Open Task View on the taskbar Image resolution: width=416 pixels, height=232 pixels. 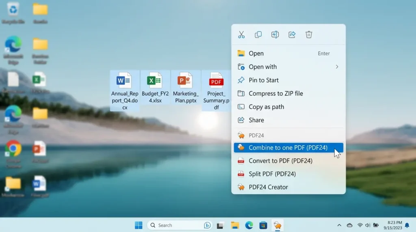(220, 226)
